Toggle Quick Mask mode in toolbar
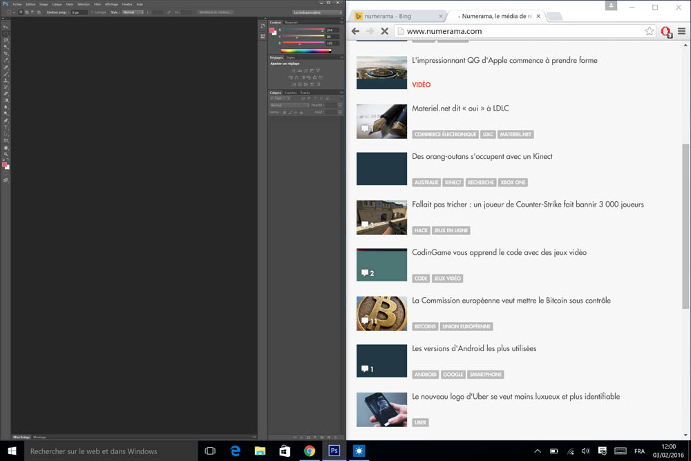The width and height of the screenshot is (691, 461). pos(6,173)
